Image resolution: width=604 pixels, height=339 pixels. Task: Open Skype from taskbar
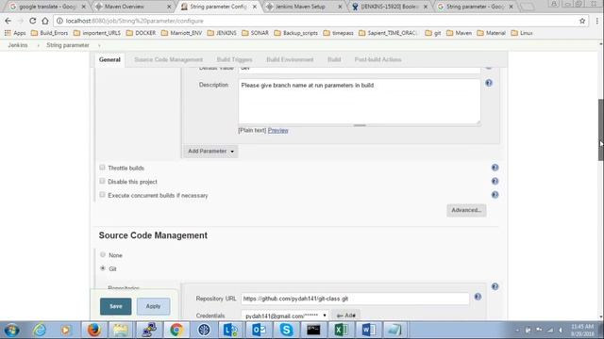(286, 330)
